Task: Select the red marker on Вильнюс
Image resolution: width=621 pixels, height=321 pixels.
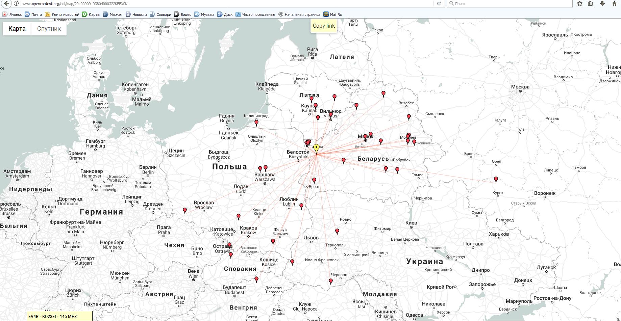Action: pyautogui.click(x=330, y=115)
